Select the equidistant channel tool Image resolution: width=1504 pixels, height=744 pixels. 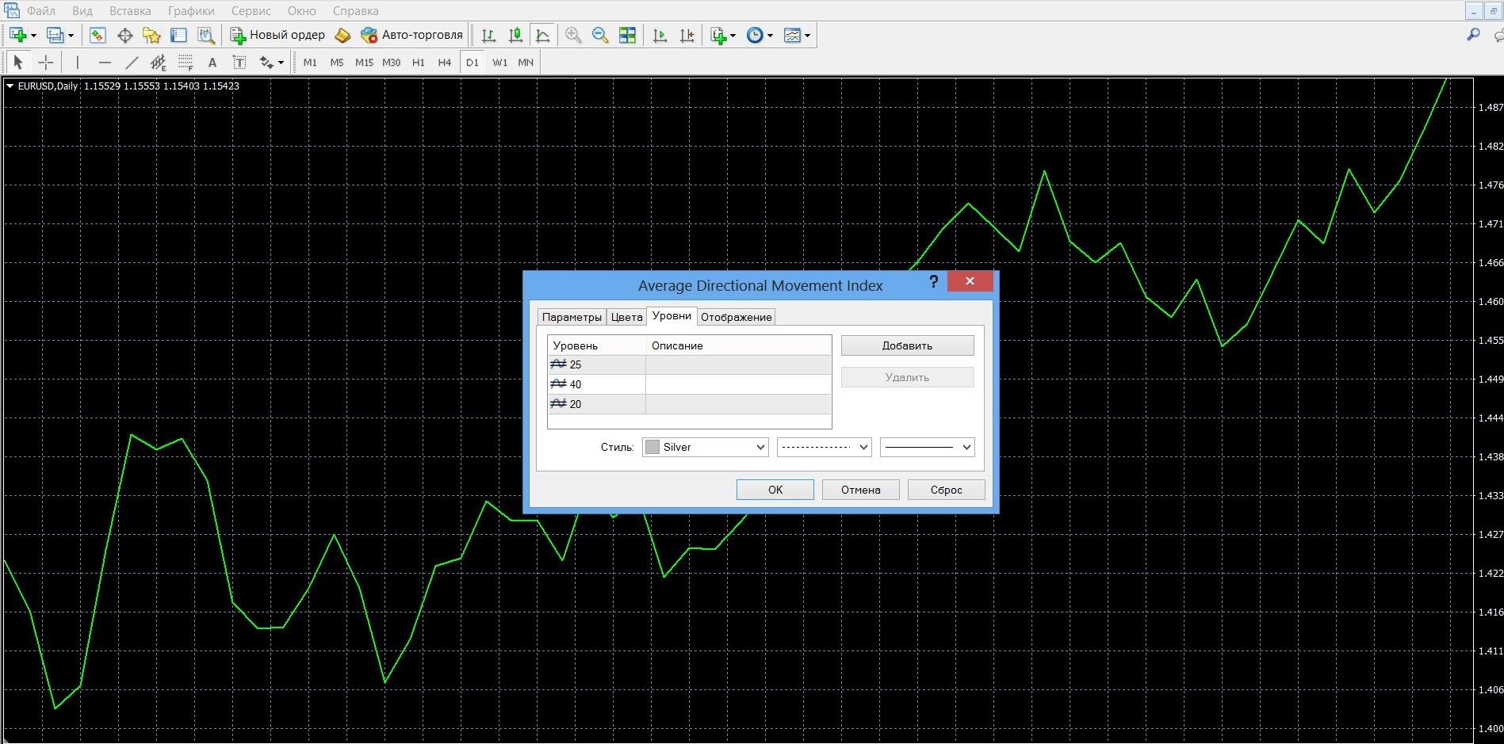click(159, 62)
